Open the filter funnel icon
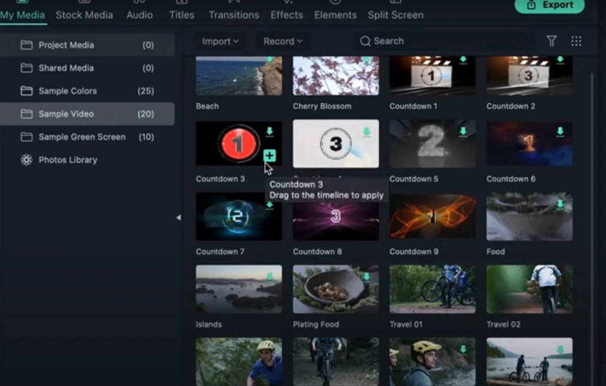Screen dimensions: 606x386 pos(551,41)
